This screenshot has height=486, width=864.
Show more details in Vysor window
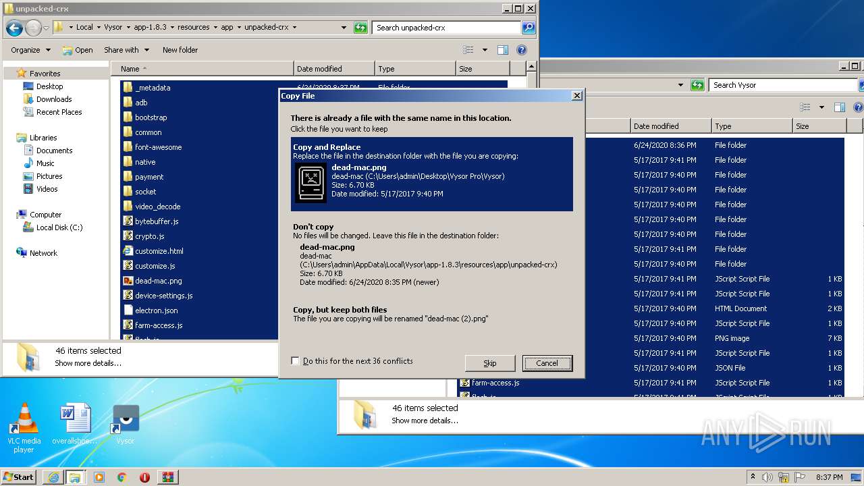click(425, 421)
